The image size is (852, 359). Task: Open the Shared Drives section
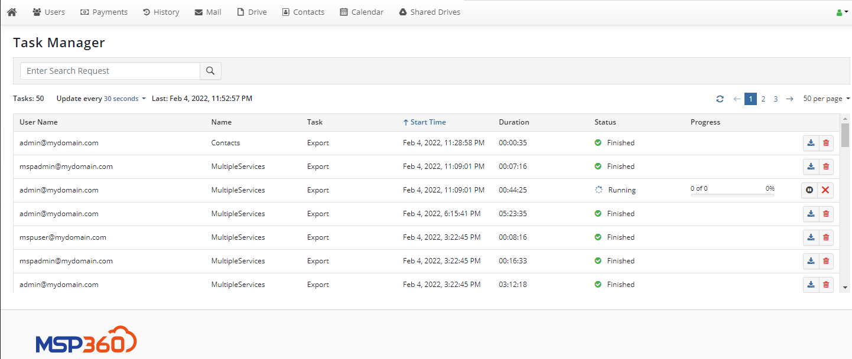pyautogui.click(x=430, y=12)
